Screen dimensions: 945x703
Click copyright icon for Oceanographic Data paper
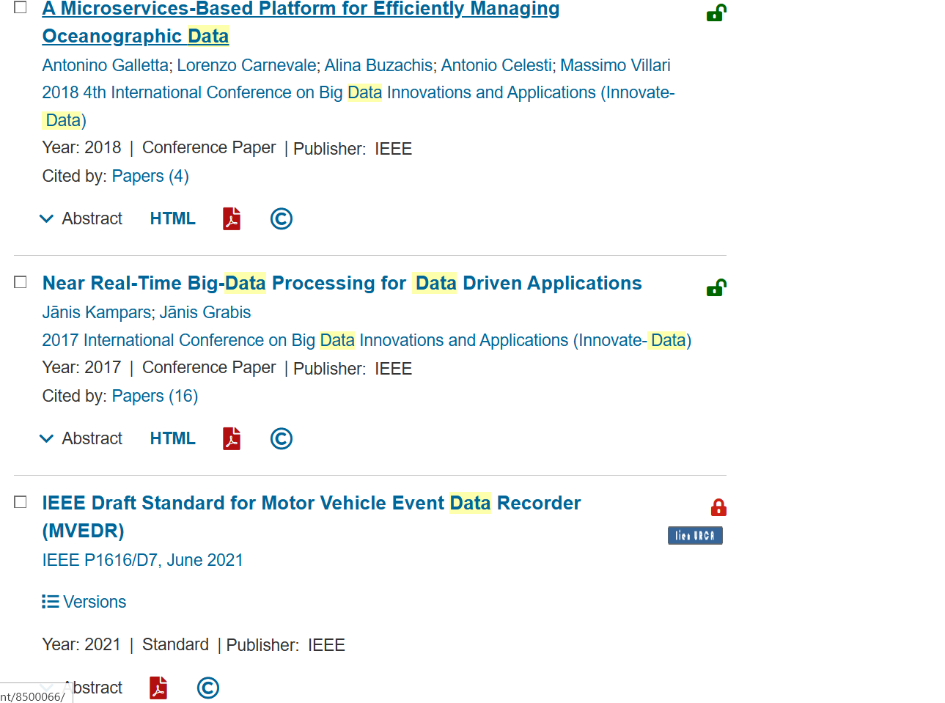(x=281, y=218)
